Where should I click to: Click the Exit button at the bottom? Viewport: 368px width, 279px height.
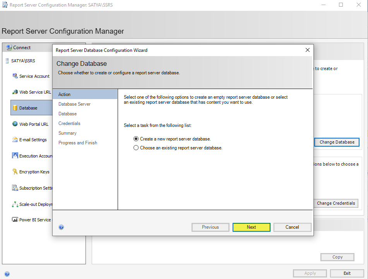(347, 273)
